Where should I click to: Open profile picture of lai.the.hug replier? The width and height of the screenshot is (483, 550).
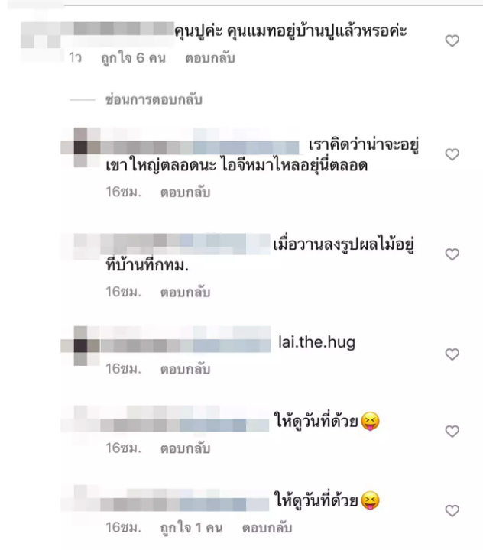point(81,346)
